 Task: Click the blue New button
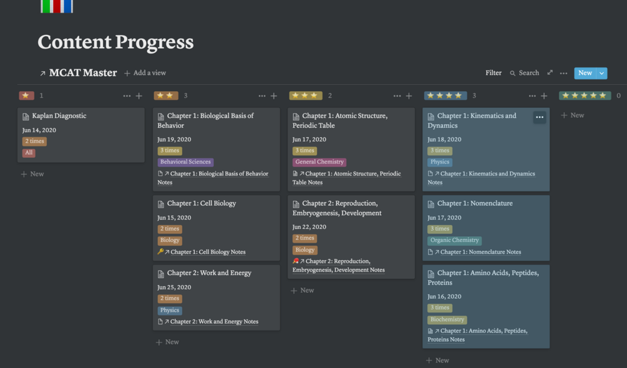pyautogui.click(x=585, y=73)
